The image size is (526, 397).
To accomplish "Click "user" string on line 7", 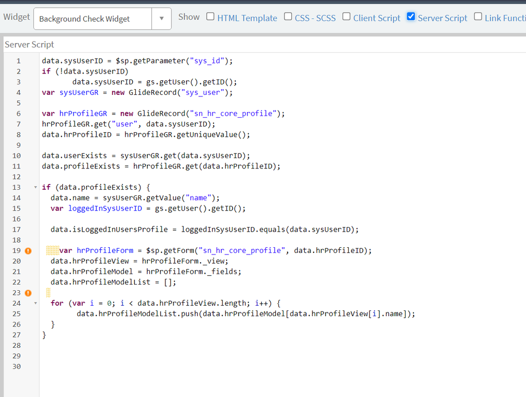I will coord(124,124).
